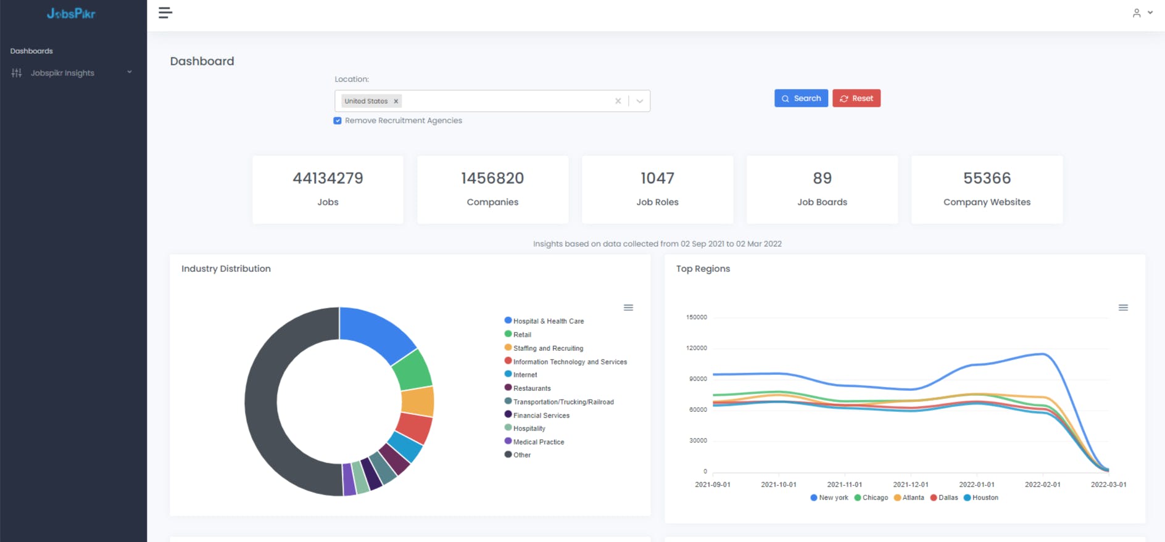Image resolution: width=1165 pixels, height=542 pixels.
Task: Expand the account dropdown caret
Action: [1150, 12]
